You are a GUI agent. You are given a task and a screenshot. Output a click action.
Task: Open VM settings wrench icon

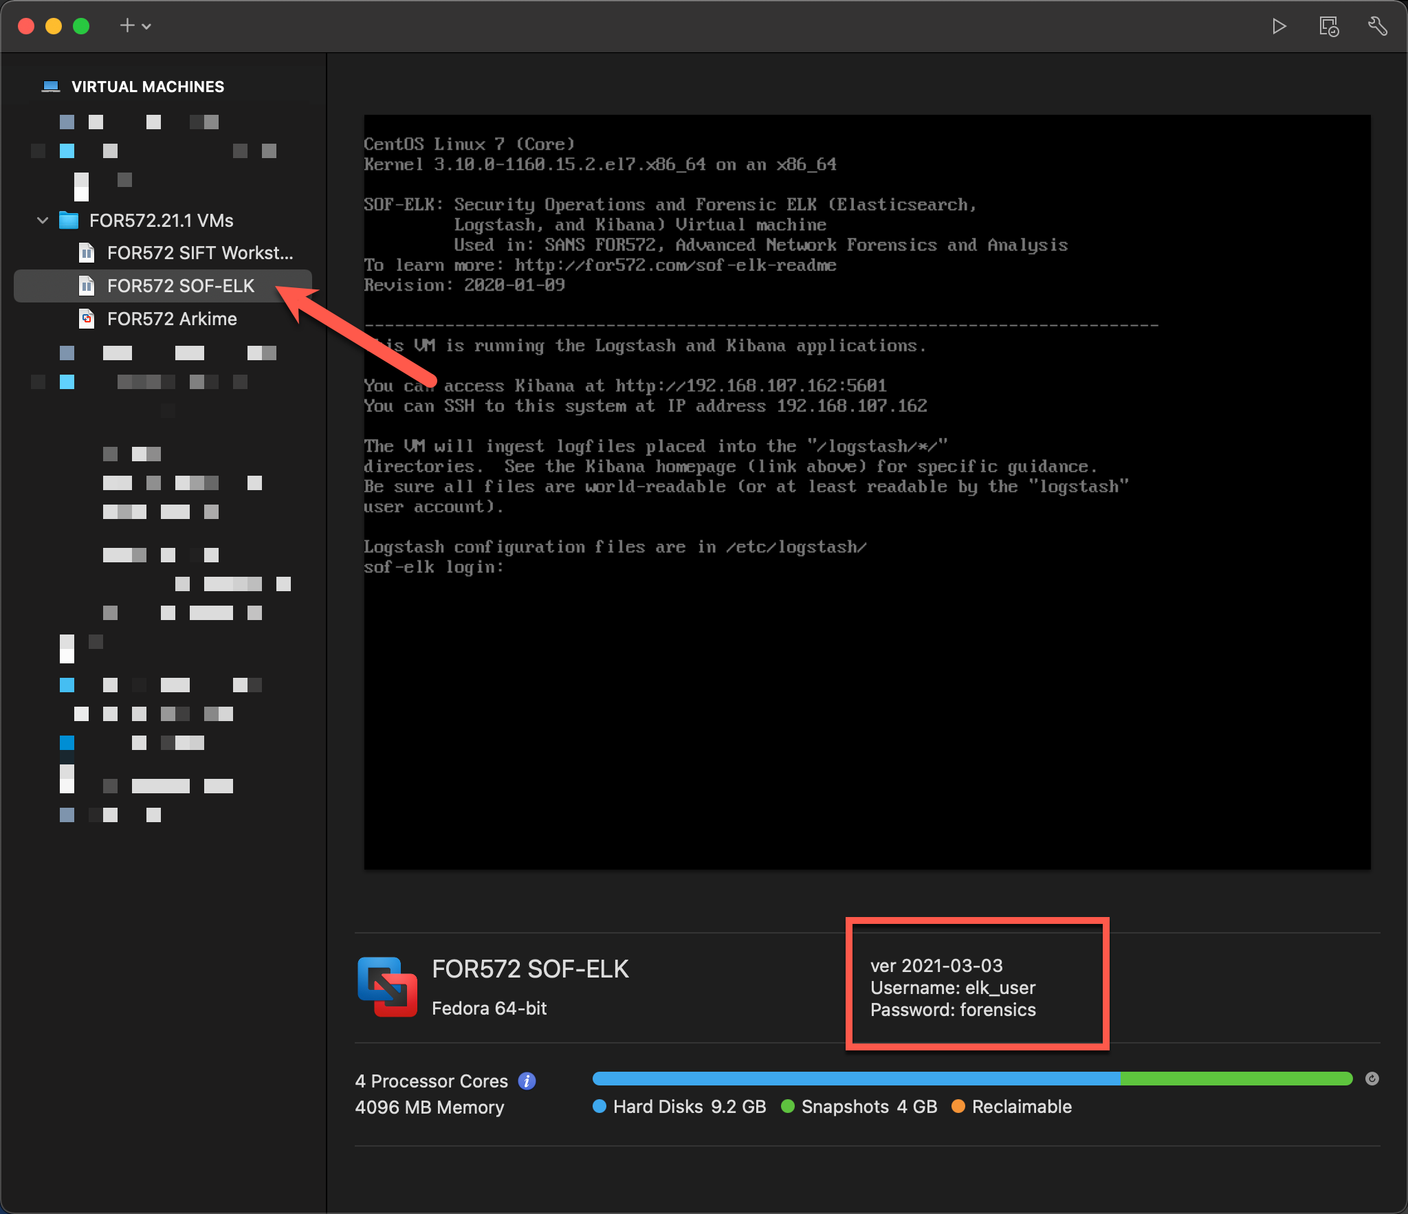coord(1377,26)
